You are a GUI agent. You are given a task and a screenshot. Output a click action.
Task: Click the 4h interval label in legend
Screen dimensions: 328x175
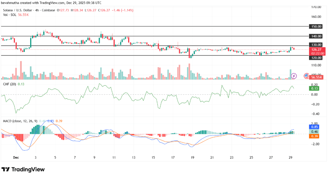[x=37, y=10]
